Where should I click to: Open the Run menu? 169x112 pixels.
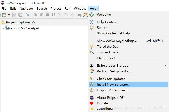pyautogui.click(x=67, y=9)
